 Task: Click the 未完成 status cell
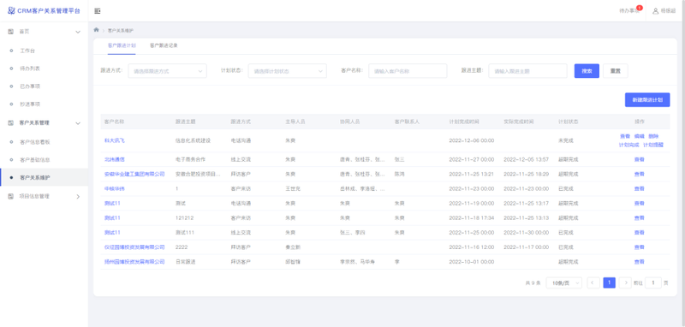coord(566,140)
